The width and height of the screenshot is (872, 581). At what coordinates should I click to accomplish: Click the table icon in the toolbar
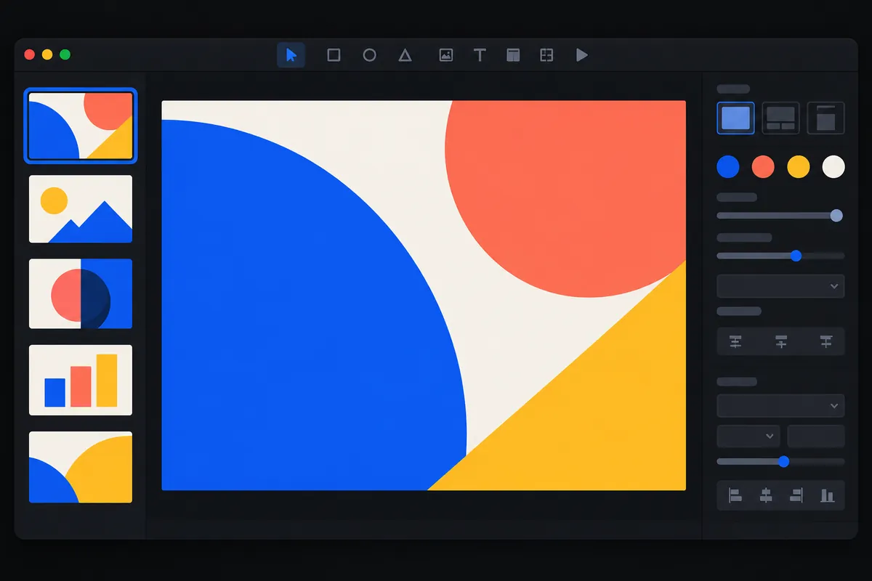click(x=513, y=55)
